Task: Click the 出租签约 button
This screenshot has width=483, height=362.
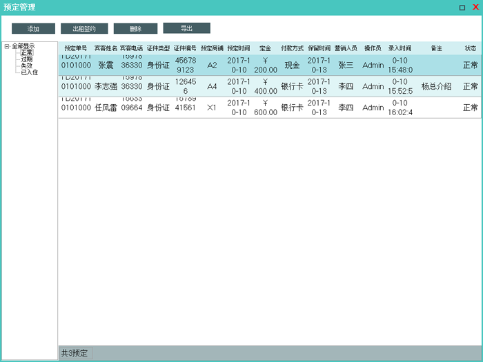Action: coord(84,29)
